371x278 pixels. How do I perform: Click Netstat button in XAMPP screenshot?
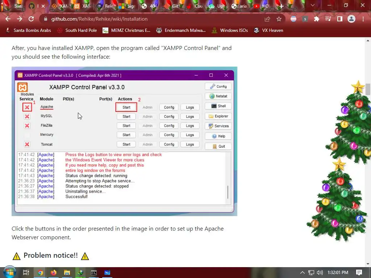click(x=218, y=96)
